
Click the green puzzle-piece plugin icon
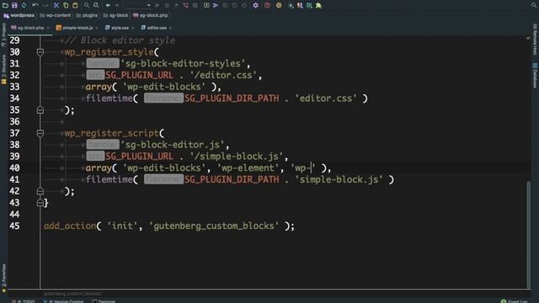[x=318, y=5]
